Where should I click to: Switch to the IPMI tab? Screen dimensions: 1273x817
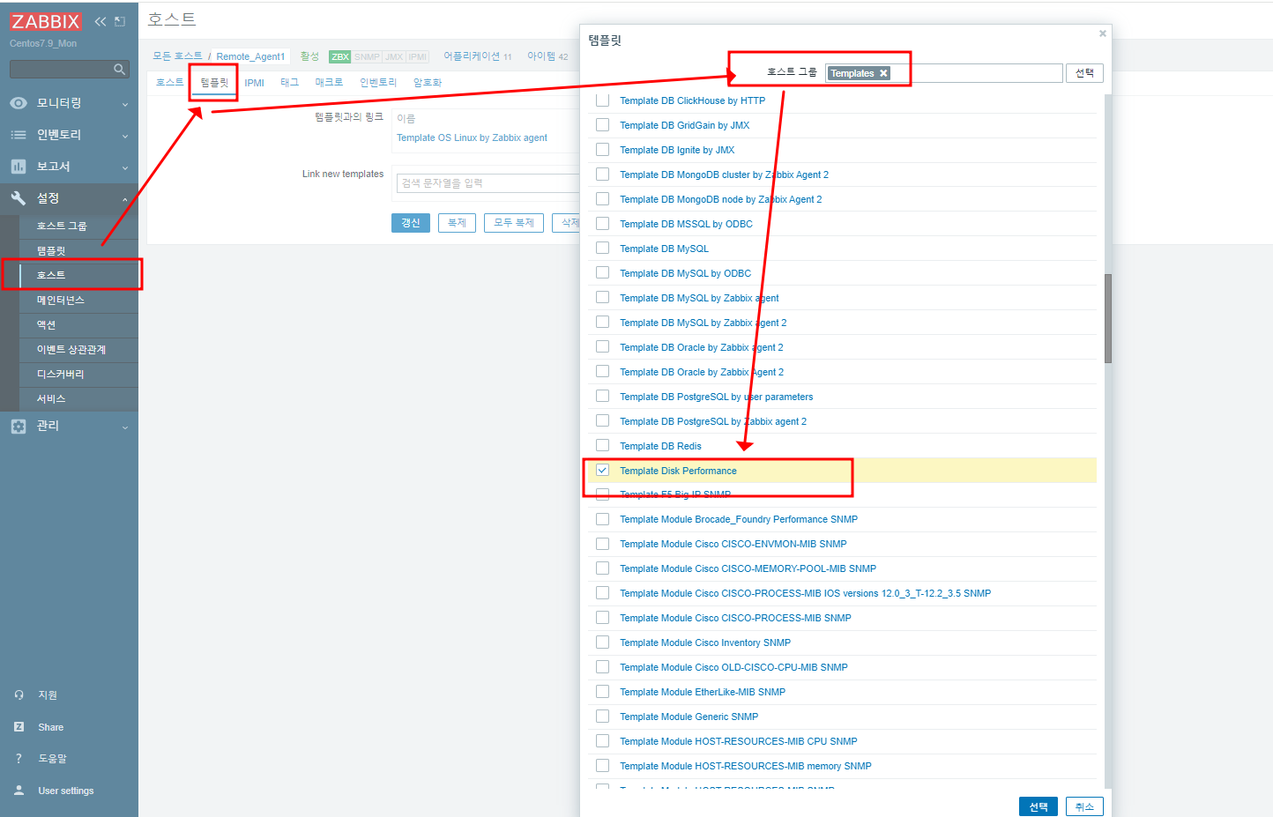[x=255, y=83]
